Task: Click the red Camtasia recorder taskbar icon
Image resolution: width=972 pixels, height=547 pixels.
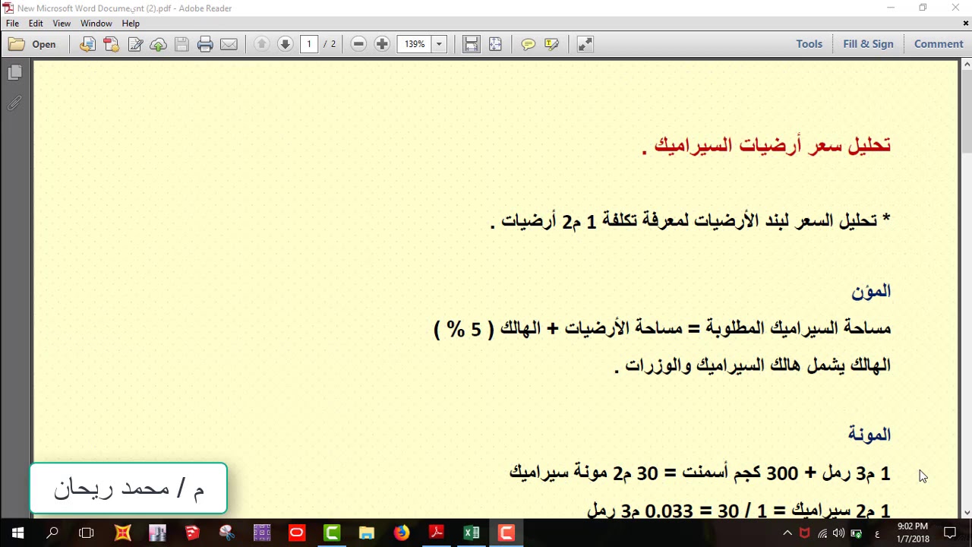Action: (507, 533)
